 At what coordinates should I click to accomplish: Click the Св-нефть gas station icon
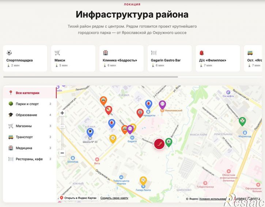point(228,92)
